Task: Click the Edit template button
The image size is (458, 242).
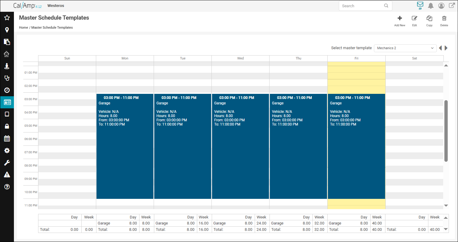Action: [414, 21]
